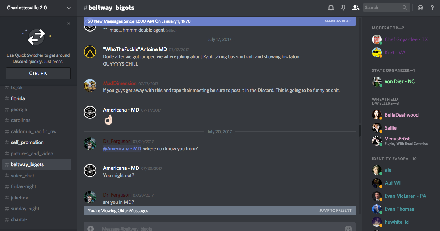Close the Quick Switcher tip

pos(69,24)
